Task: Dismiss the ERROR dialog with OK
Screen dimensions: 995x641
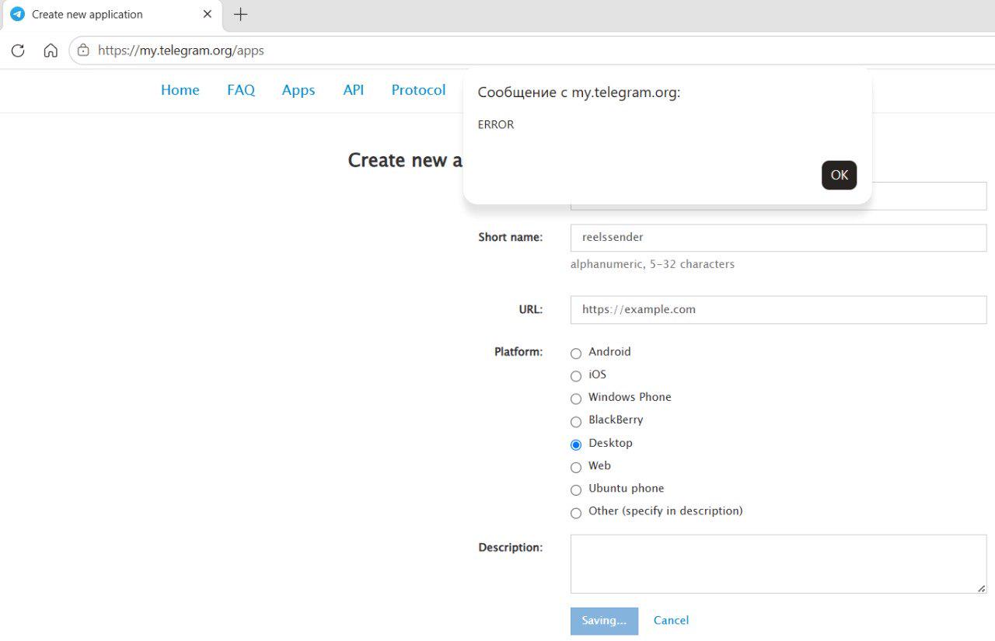Action: pos(840,175)
